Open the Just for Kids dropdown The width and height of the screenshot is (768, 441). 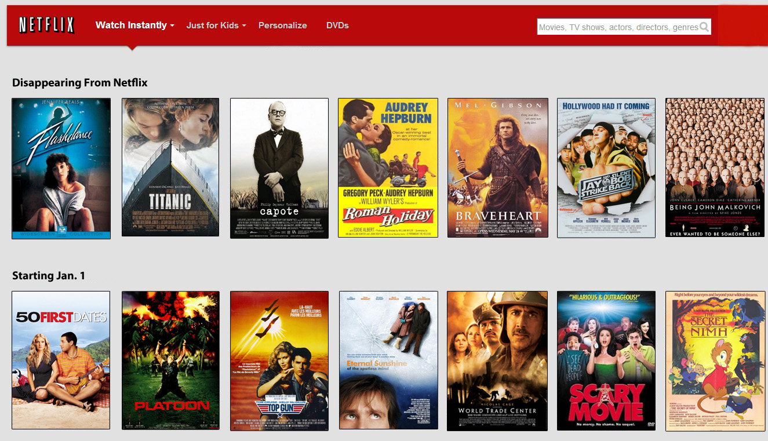coord(216,25)
